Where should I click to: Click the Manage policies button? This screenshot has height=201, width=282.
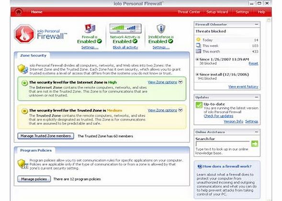[34, 179]
